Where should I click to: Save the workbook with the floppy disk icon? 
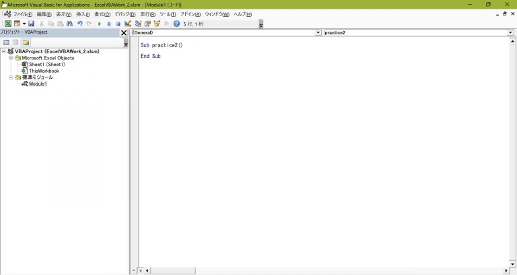31,24
